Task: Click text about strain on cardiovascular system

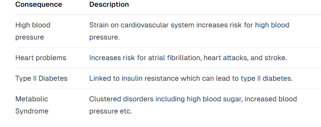Action: (x=189, y=31)
